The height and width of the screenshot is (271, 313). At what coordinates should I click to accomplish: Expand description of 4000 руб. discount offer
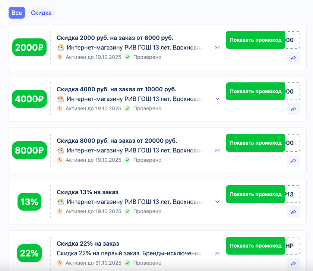pyautogui.click(x=217, y=99)
